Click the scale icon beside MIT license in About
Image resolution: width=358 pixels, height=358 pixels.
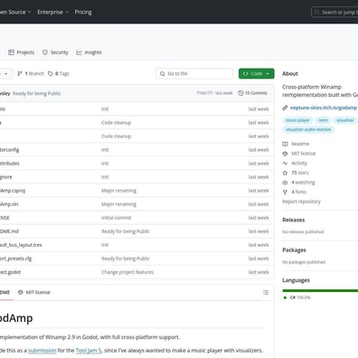[285, 154]
